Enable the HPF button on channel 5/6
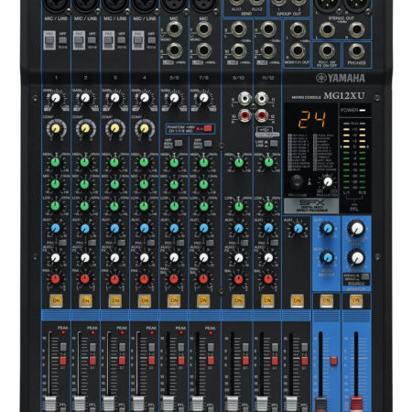Image resolution: width=412 pixels, height=412 pixels. coord(179,143)
